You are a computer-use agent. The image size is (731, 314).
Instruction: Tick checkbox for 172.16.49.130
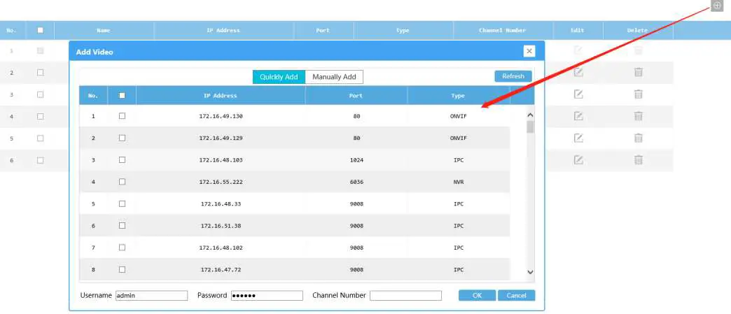tap(122, 116)
